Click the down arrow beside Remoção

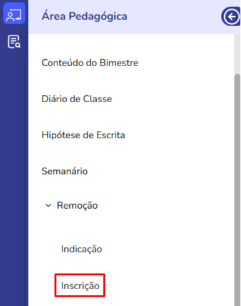tap(48, 206)
